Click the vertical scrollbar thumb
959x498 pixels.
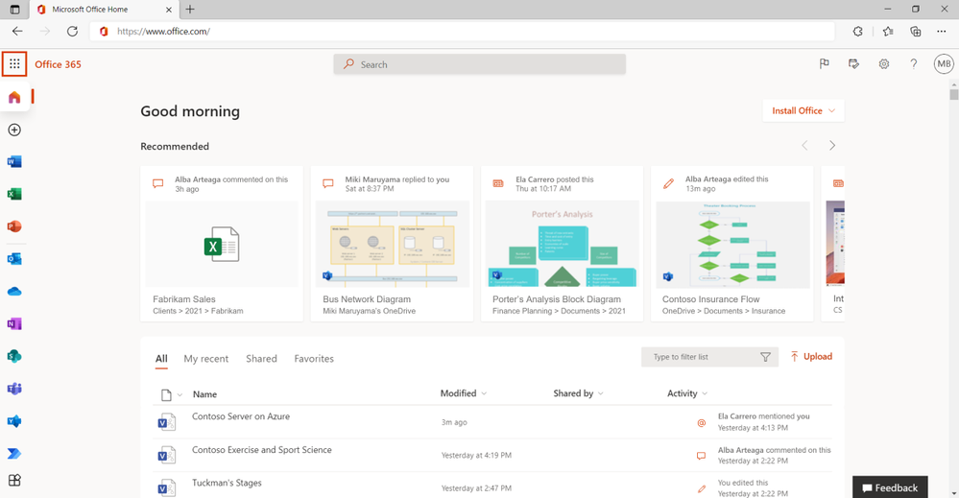point(953,94)
